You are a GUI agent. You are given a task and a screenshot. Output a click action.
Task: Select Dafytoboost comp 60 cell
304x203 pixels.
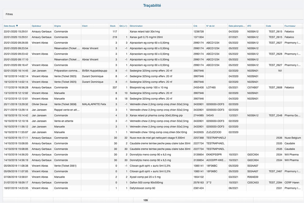pyautogui.click(x=142, y=188)
